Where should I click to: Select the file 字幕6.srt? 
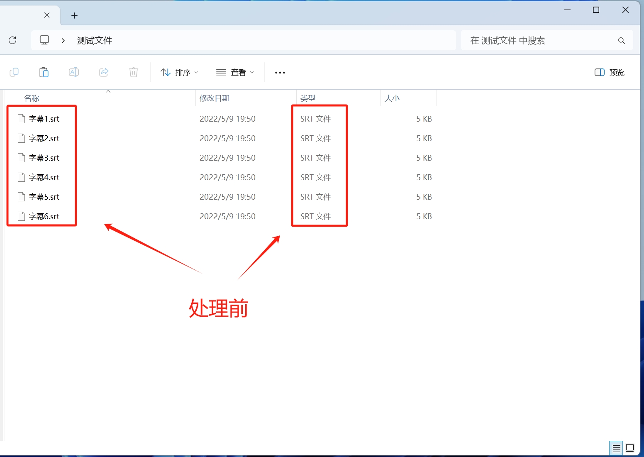pyautogui.click(x=44, y=216)
